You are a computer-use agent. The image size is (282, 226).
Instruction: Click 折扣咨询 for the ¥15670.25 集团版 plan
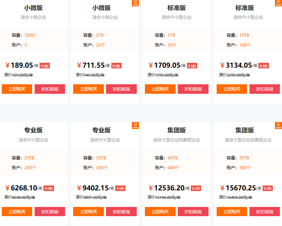pos(264,212)
